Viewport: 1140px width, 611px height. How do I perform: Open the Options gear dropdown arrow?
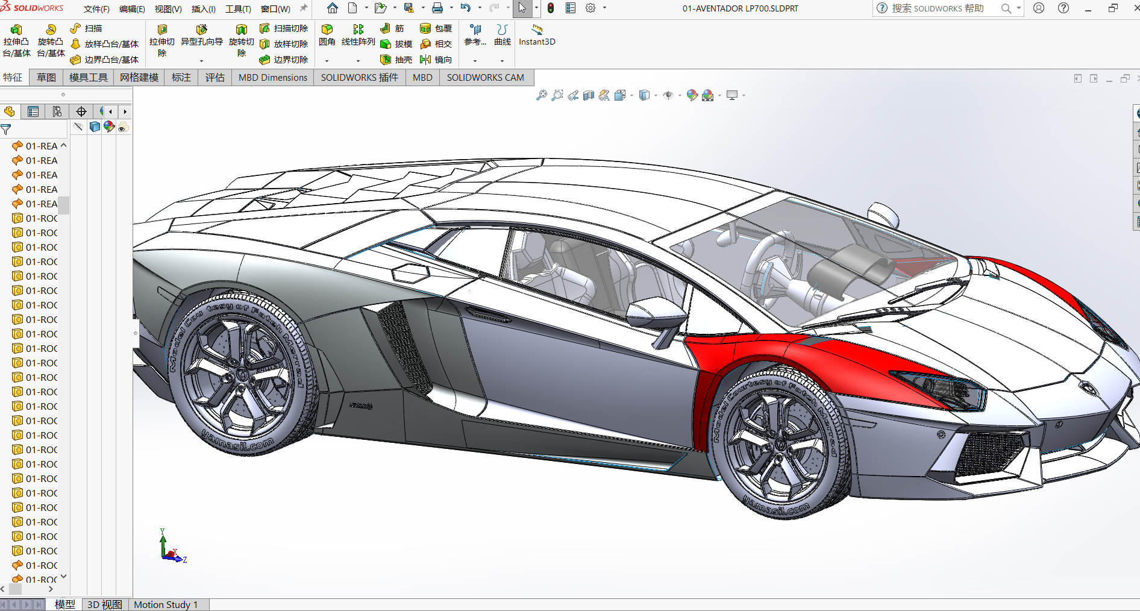pos(604,8)
